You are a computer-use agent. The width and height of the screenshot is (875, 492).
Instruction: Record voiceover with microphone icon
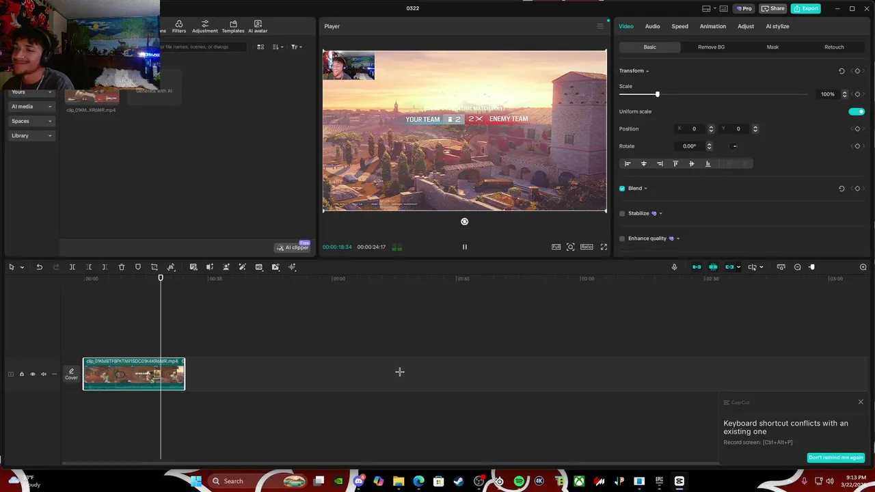pos(674,267)
